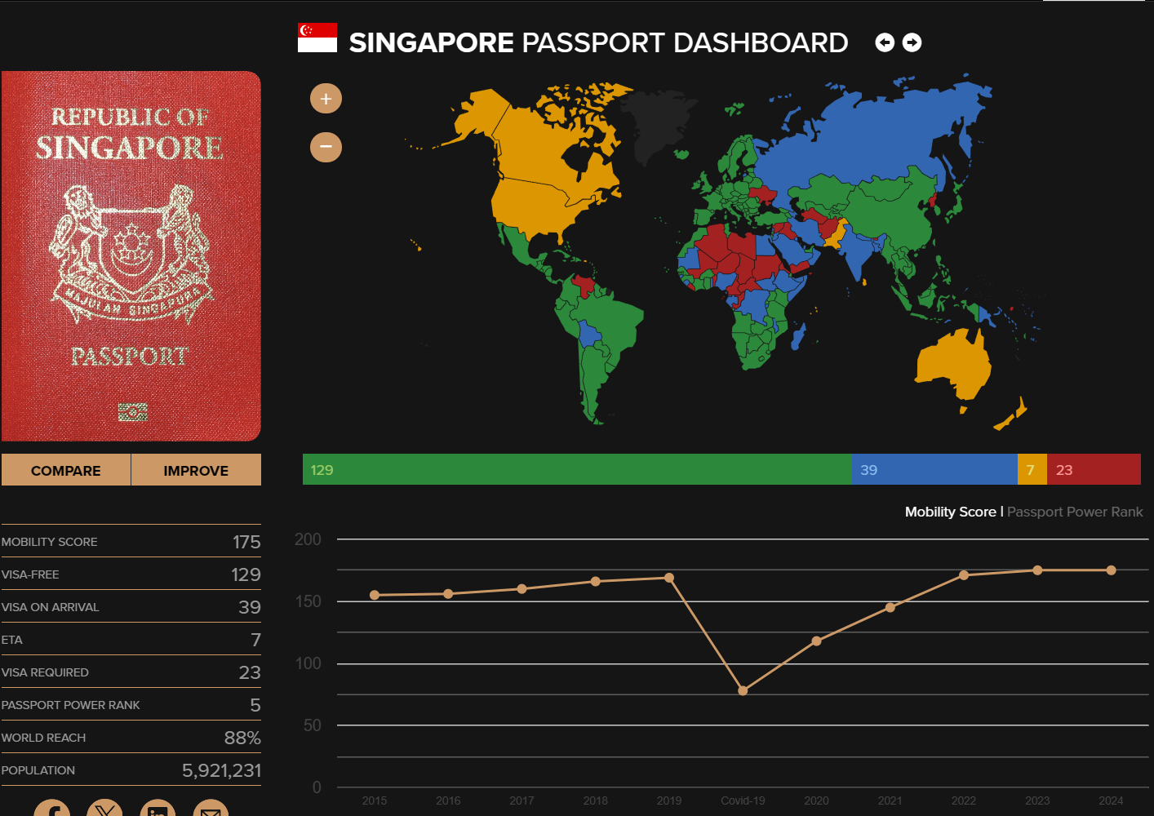Share via LinkedIn icon
Screen dimensions: 1154x816
158,808
